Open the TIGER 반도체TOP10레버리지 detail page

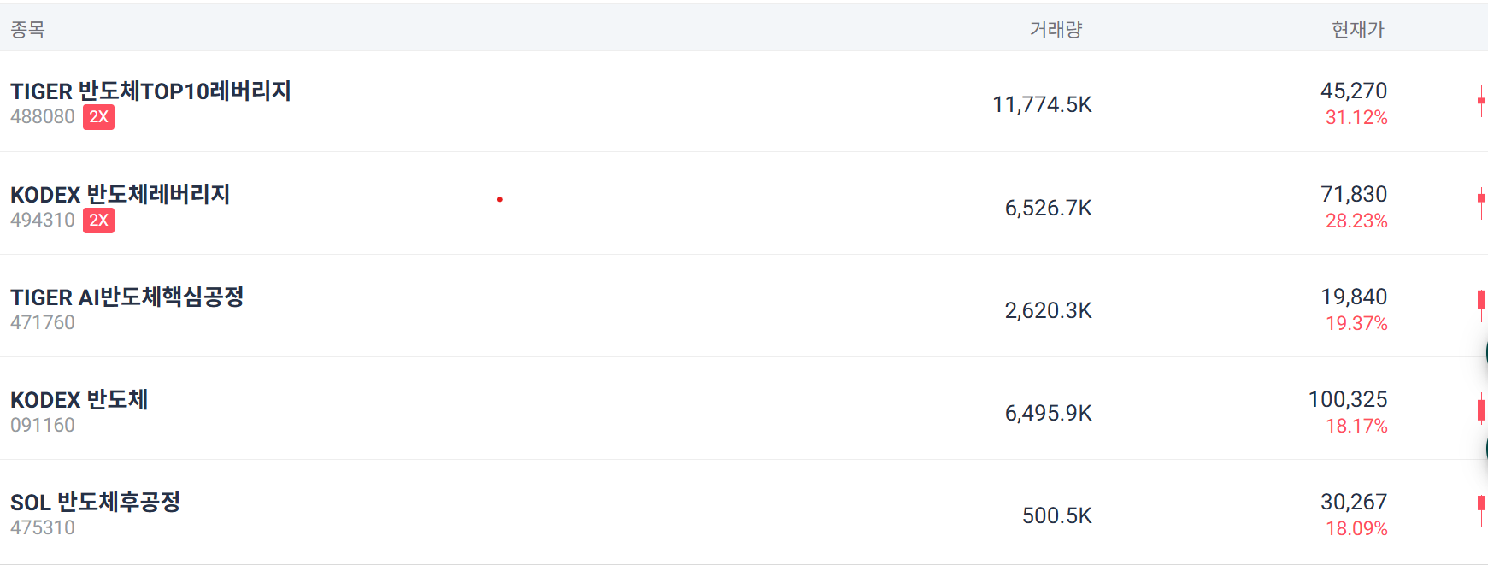[150, 91]
